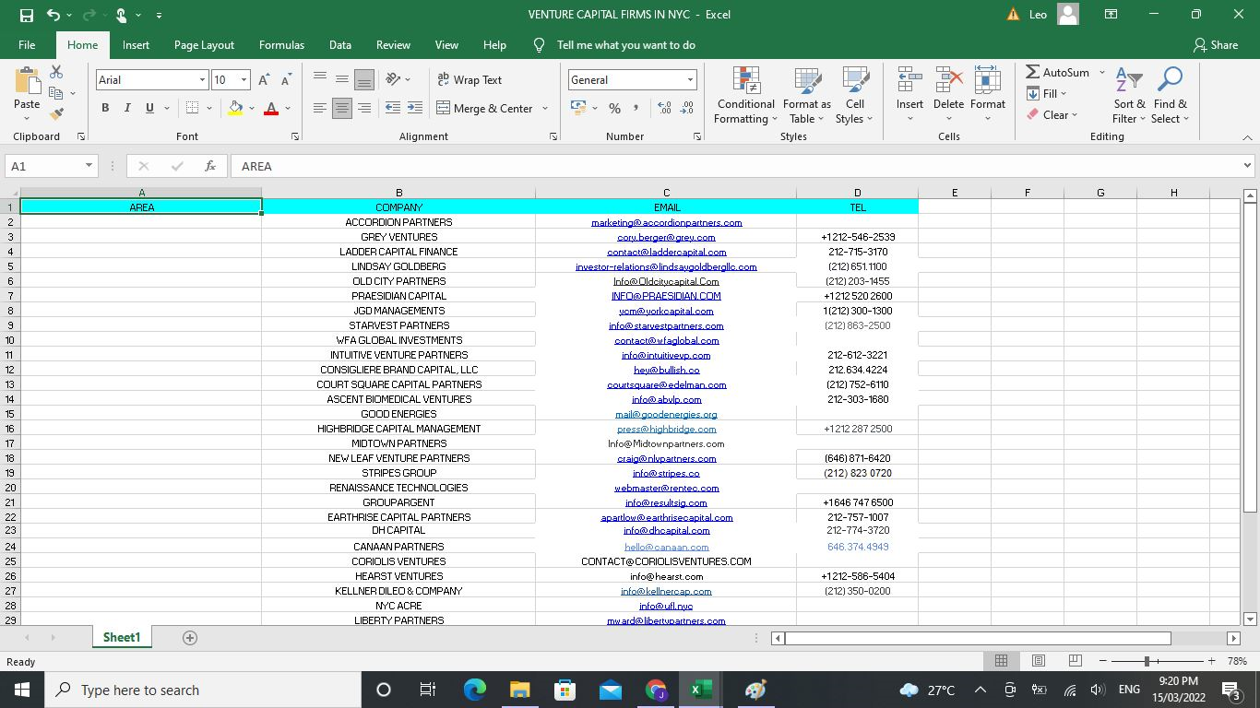
Task: Open the General number format dropdown
Action: click(690, 80)
